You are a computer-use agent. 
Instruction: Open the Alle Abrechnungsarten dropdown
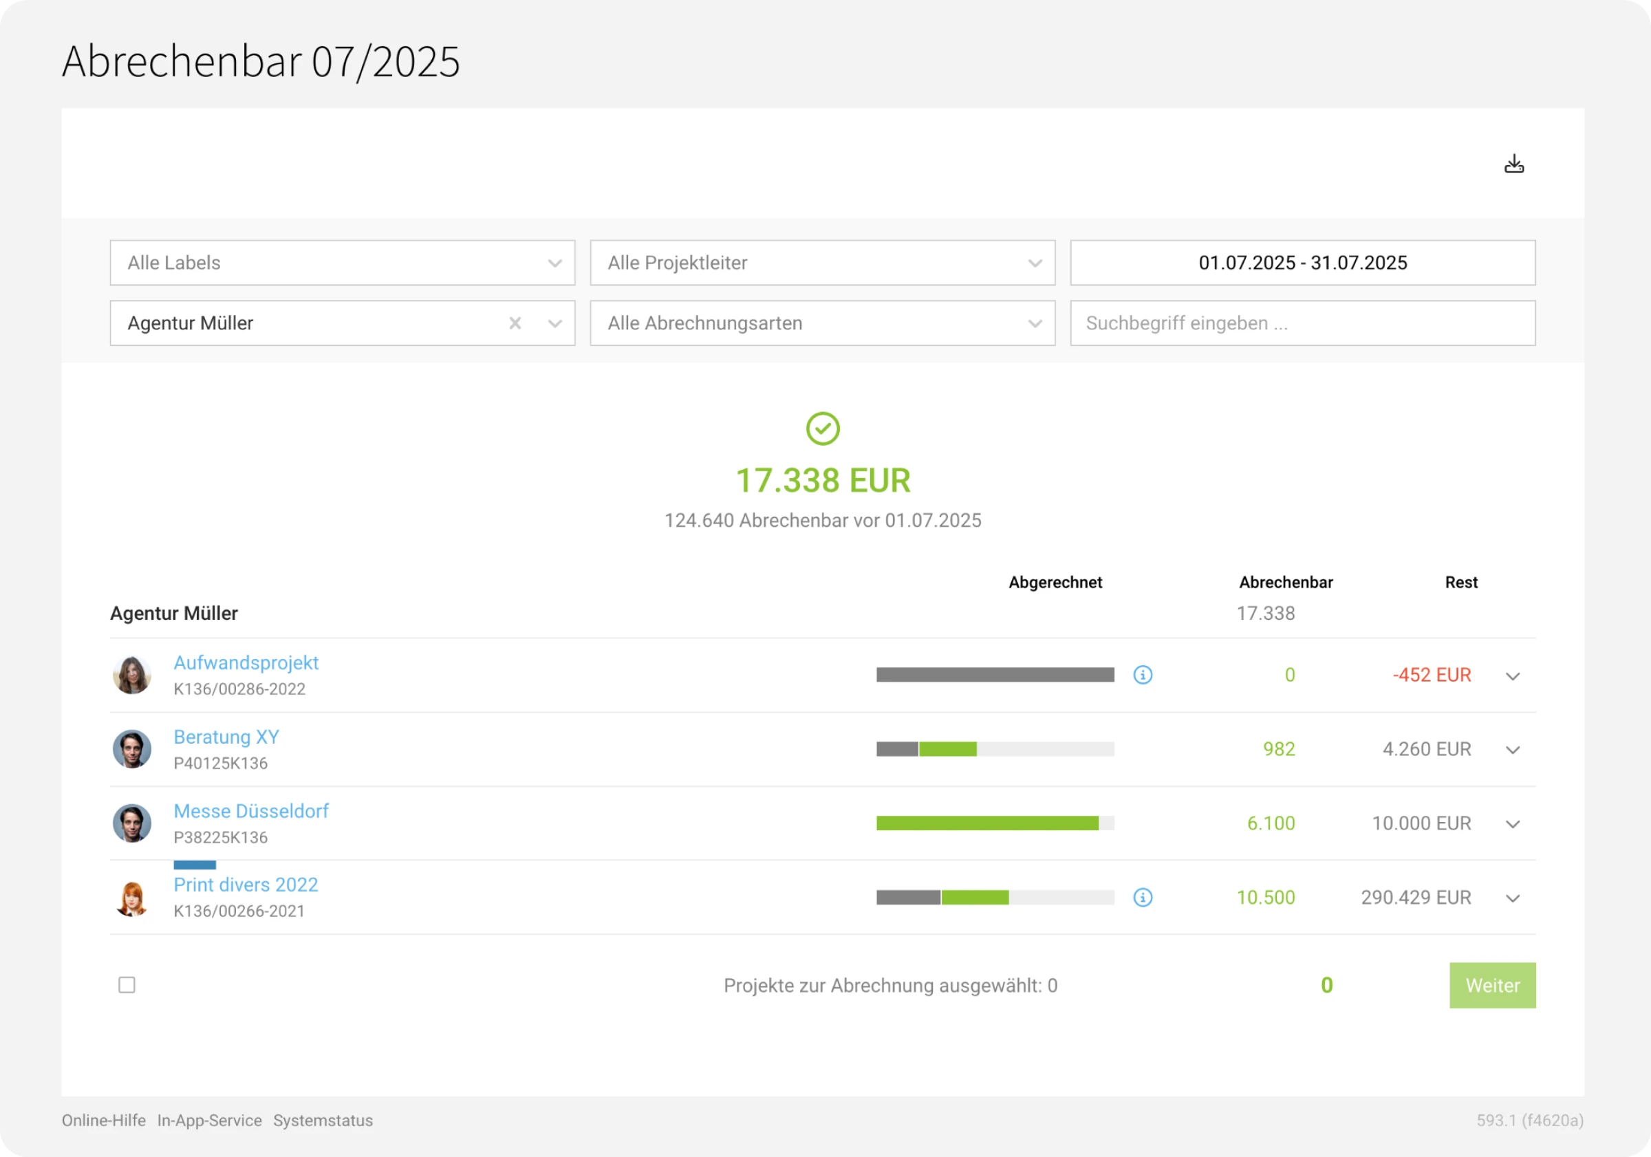point(822,323)
